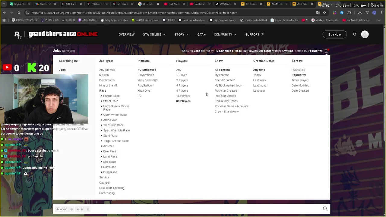Open the DISPOSITIVOS VERSE bookmark folder

[24, 20]
